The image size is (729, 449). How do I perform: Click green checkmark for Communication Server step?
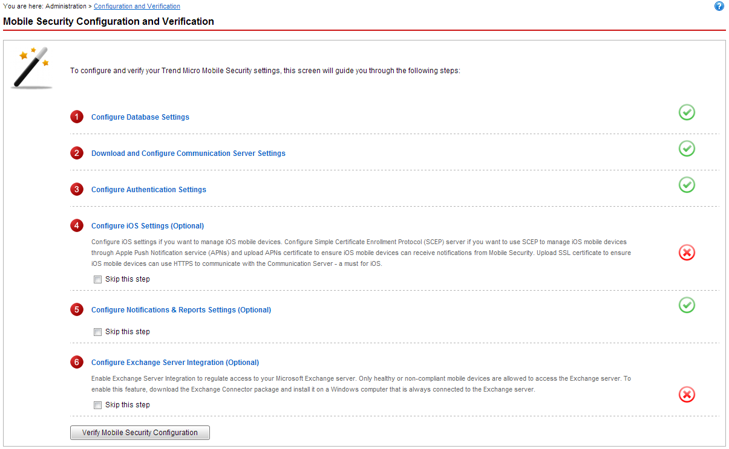pos(687,149)
